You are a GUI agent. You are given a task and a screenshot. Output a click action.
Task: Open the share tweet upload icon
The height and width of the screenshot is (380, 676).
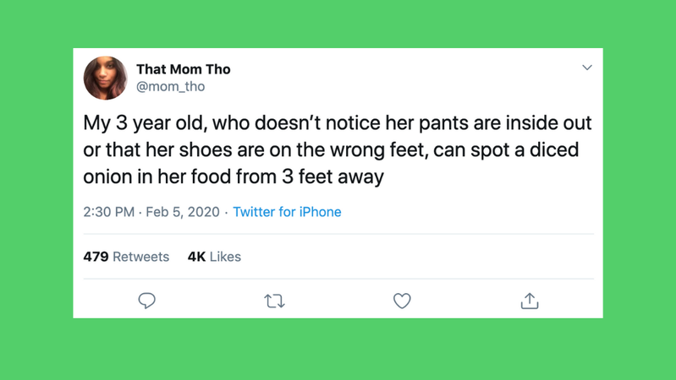pyautogui.click(x=530, y=301)
